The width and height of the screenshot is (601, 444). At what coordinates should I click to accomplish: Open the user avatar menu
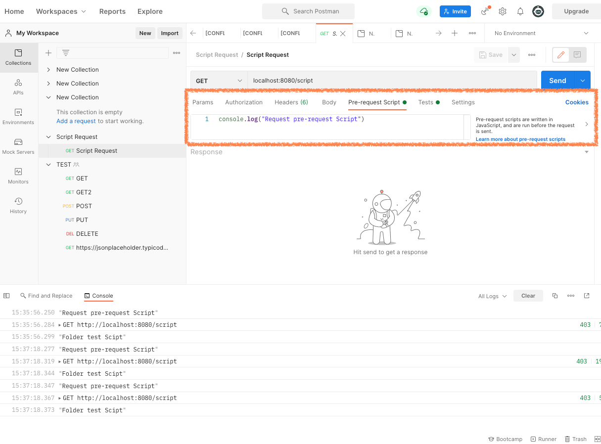(538, 11)
